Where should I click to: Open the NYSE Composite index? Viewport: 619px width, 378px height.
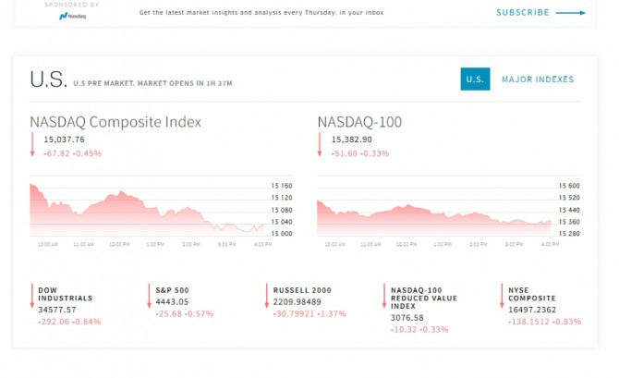(535, 294)
